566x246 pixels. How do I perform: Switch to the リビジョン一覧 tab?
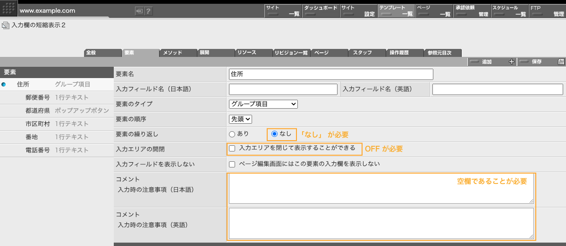pyautogui.click(x=291, y=53)
